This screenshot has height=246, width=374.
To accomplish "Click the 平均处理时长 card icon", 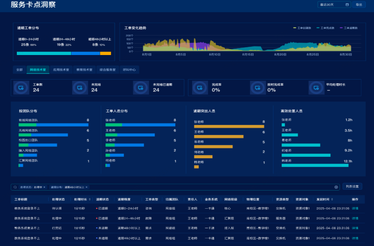I will click(x=316, y=88).
